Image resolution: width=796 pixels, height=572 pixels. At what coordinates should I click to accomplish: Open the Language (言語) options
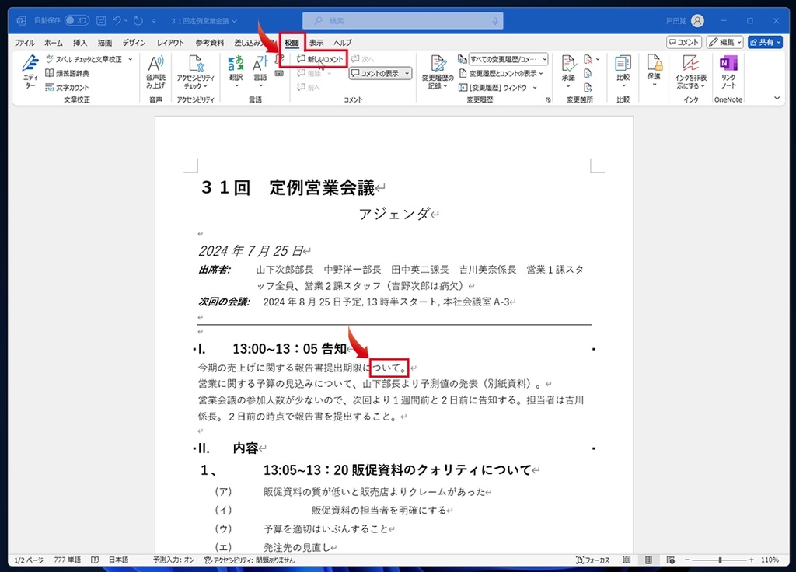click(x=260, y=71)
